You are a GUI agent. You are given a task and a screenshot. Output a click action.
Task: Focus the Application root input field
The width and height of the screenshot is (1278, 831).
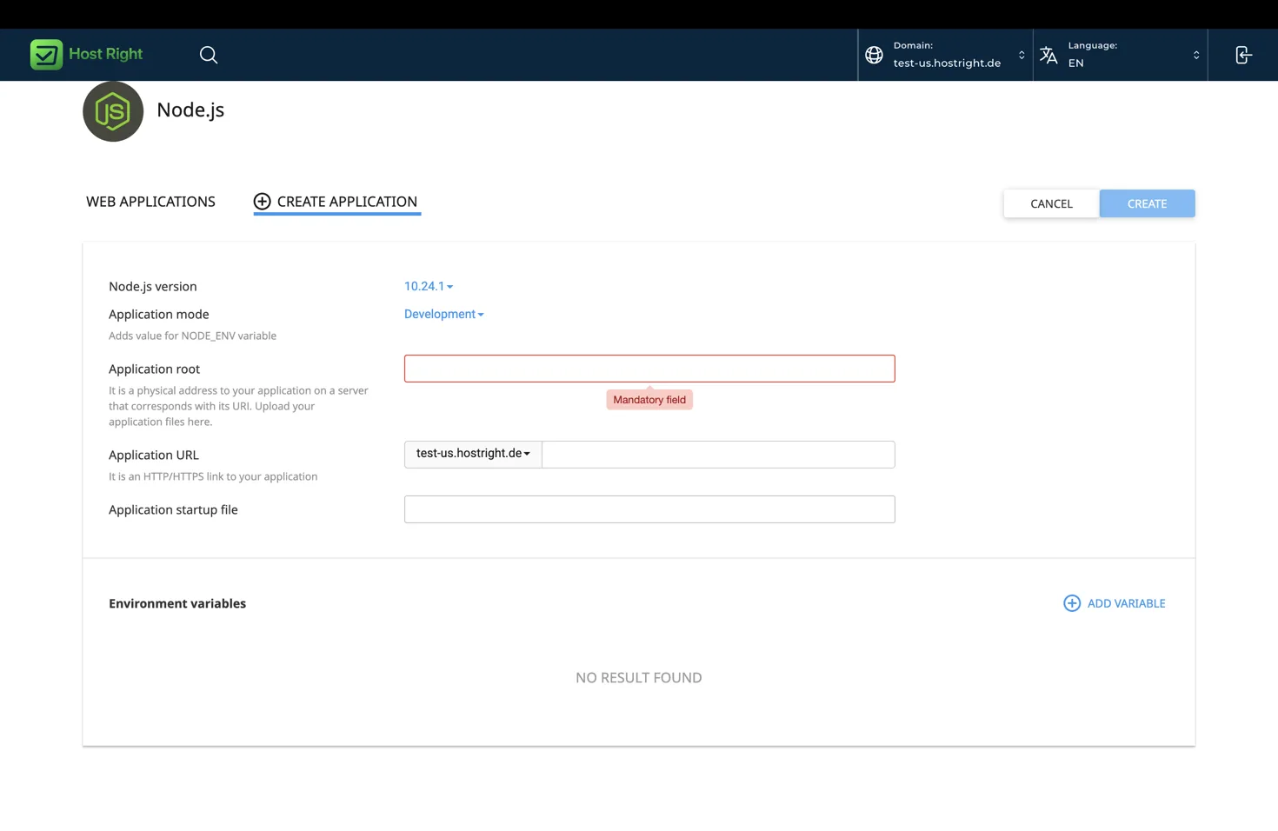coord(649,369)
